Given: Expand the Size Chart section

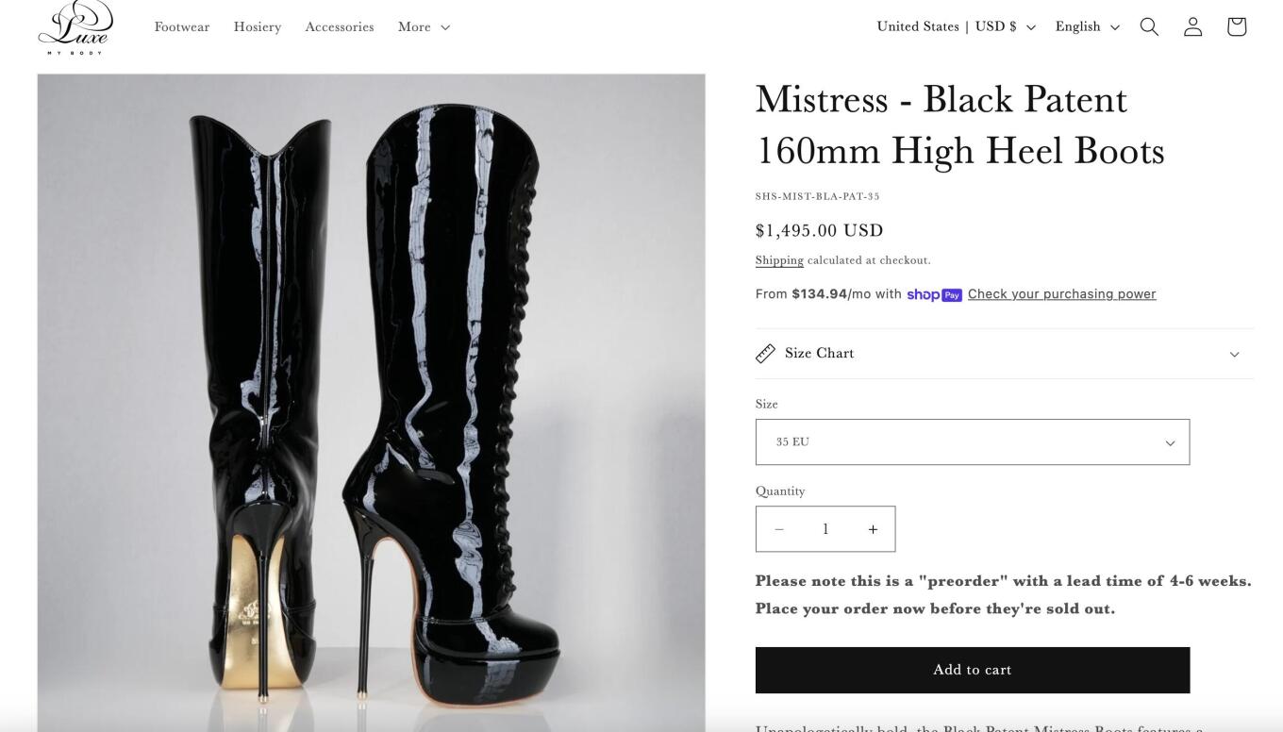Looking at the screenshot, I should pos(1005,354).
